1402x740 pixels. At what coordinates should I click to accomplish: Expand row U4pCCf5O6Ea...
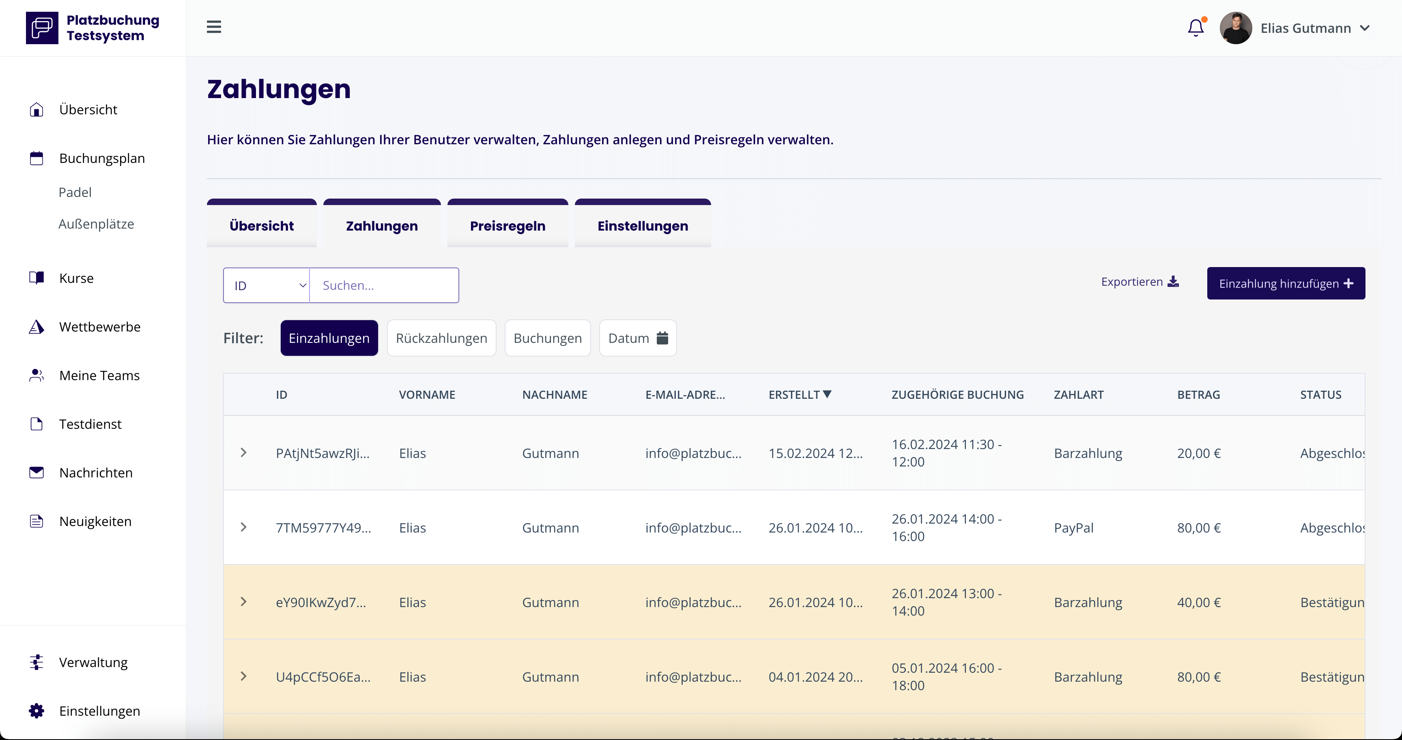pyautogui.click(x=243, y=676)
